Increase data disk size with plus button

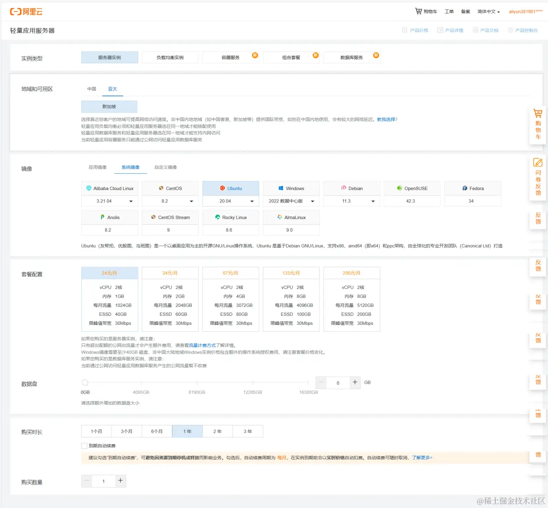click(x=355, y=382)
